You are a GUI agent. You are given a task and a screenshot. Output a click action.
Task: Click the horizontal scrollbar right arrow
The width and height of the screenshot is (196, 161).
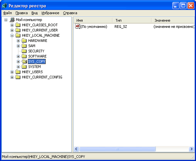coord(191,149)
